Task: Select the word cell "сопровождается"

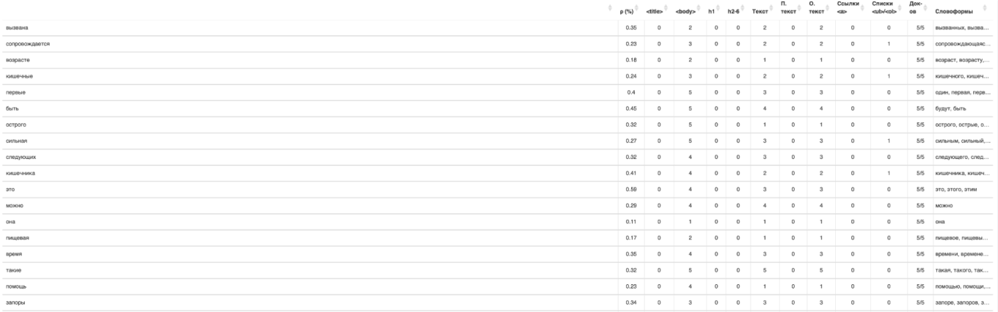Action: point(27,43)
